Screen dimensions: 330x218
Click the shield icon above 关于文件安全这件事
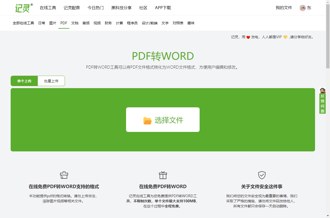pyautogui.click(x=262, y=175)
